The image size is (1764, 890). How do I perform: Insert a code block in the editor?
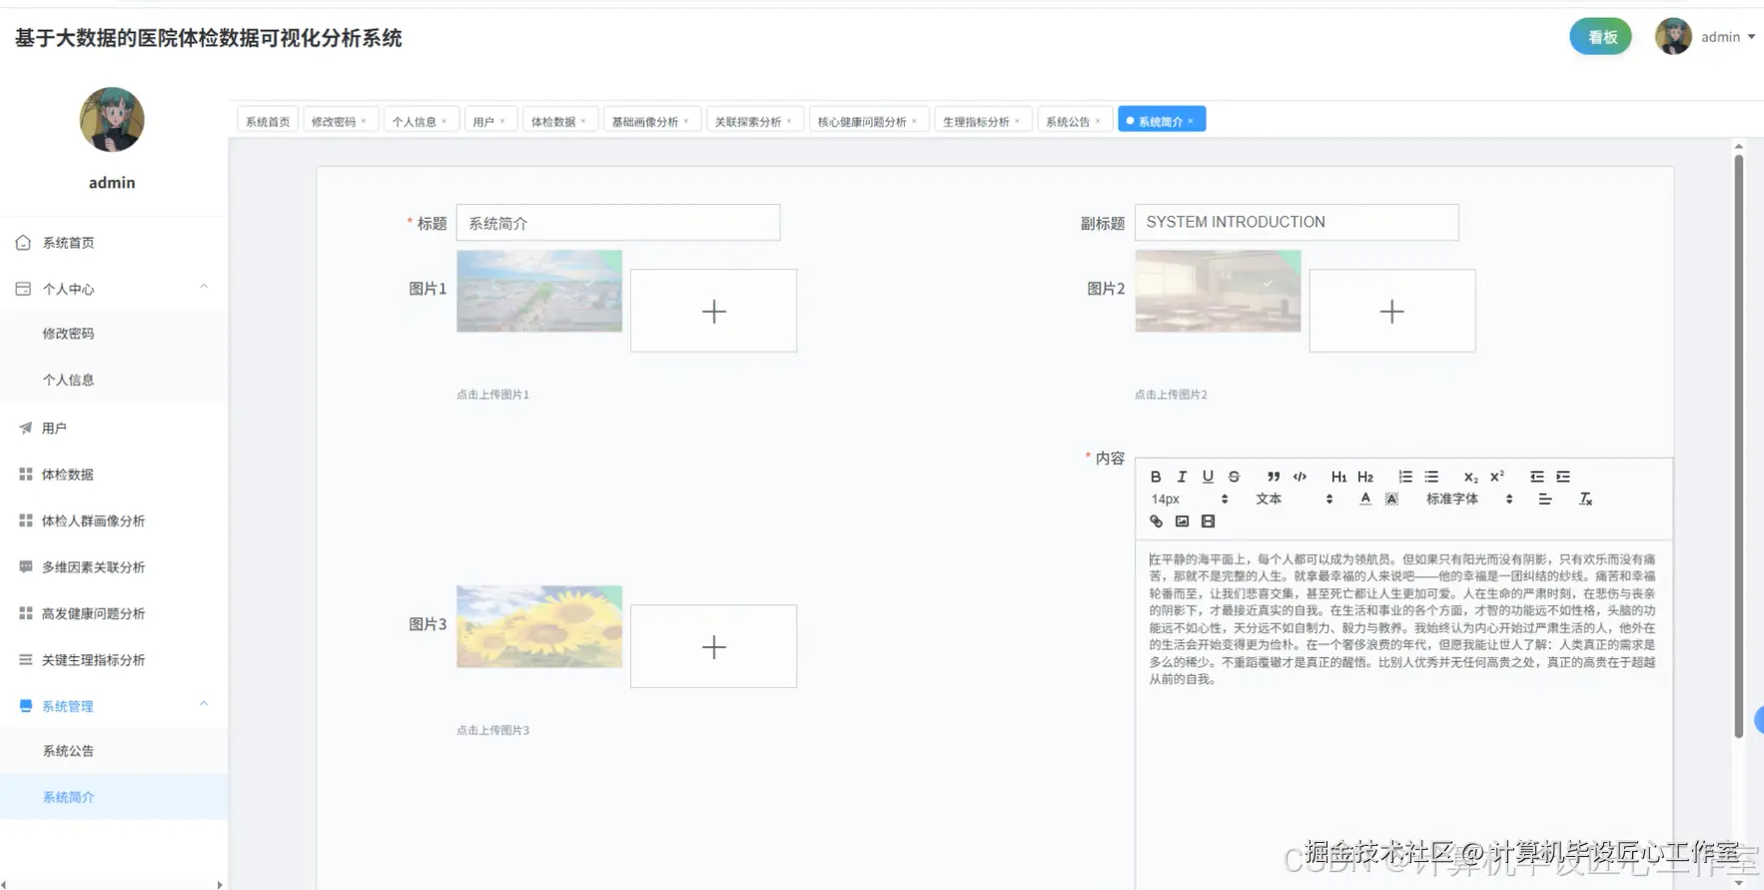point(1300,476)
